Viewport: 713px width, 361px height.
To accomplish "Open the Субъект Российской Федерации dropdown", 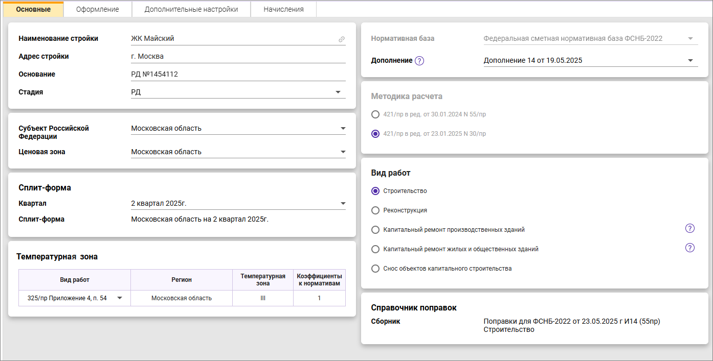I will 342,129.
